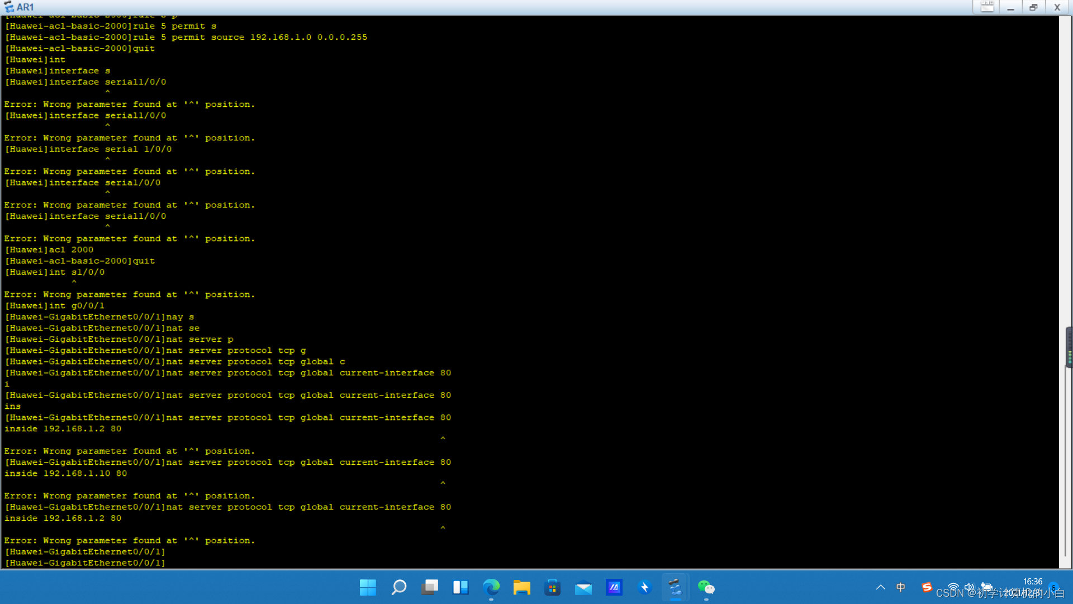Open File Explorer folder icon
Viewport: 1073px width, 604px height.
coord(521,587)
